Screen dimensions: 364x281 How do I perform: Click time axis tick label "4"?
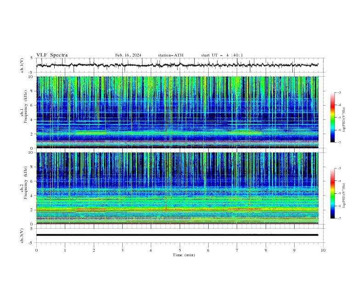click(151, 250)
